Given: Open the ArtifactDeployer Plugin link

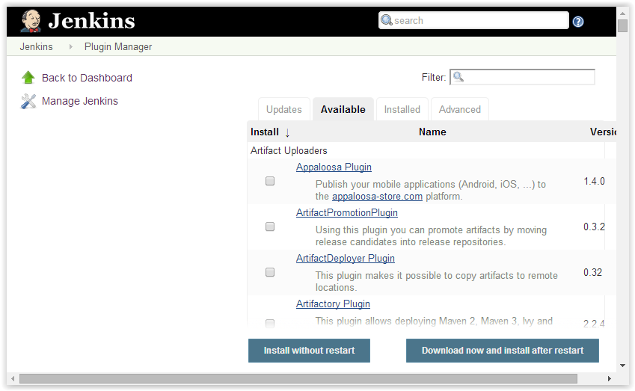Looking at the screenshot, I should pos(345,258).
